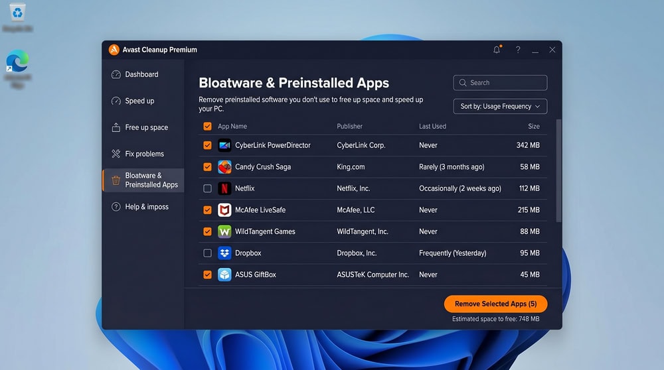Uncheck WildTangent Games
Image resolution: width=664 pixels, height=370 pixels.
click(x=207, y=231)
